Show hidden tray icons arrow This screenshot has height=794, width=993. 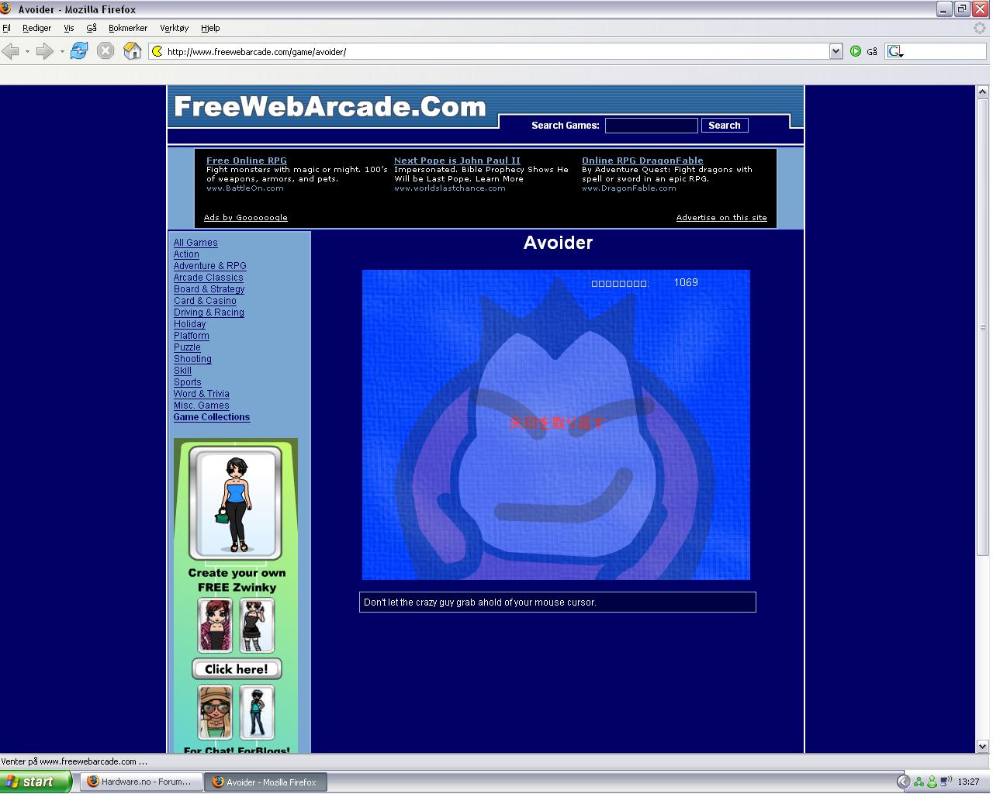[x=903, y=782]
